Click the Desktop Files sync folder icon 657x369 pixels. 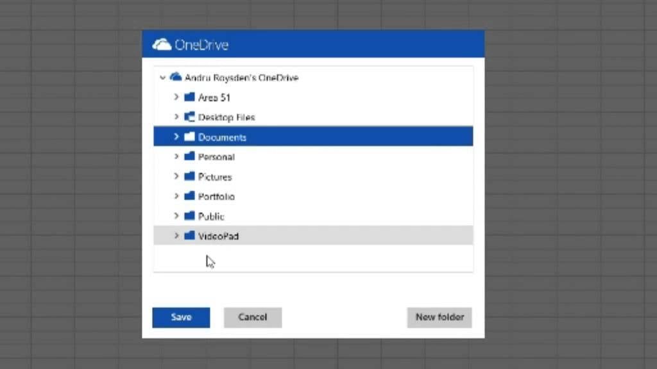[189, 117]
